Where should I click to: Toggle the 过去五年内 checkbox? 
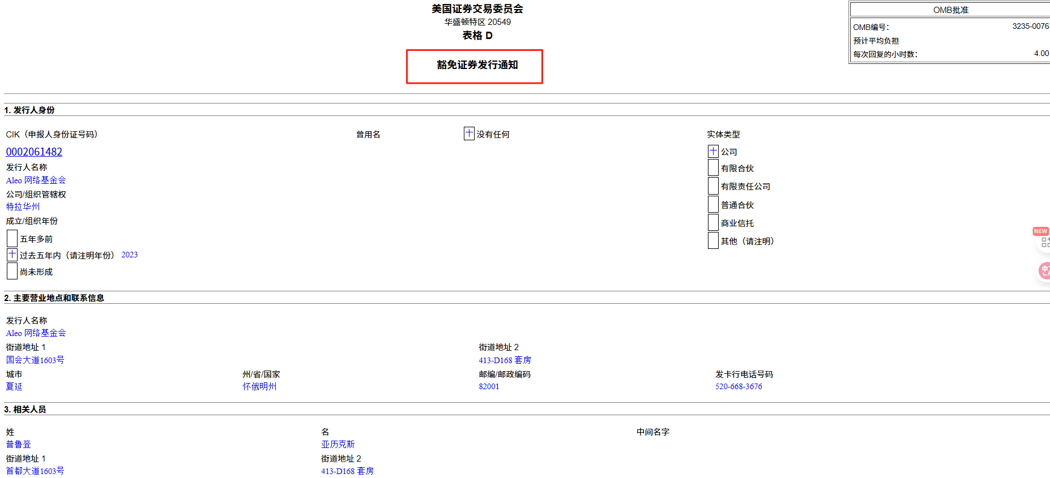[x=12, y=255]
